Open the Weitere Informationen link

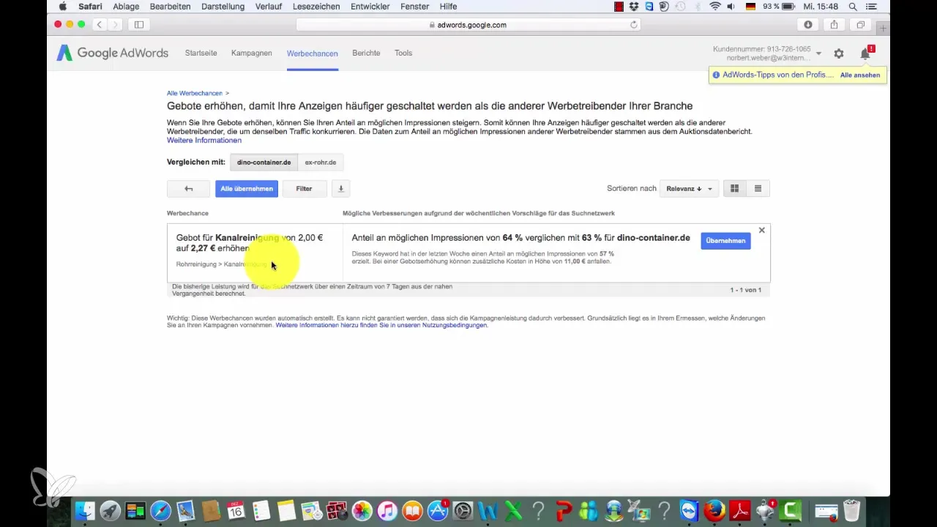coord(204,141)
